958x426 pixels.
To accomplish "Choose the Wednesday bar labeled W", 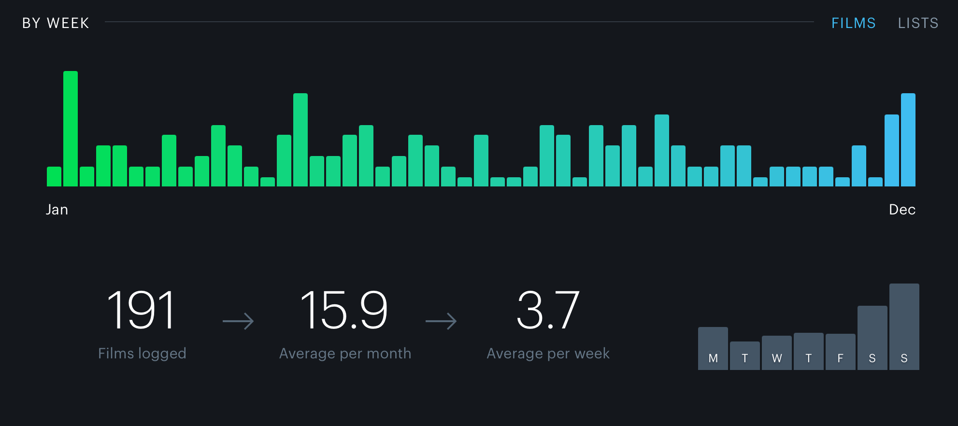I will tap(776, 353).
